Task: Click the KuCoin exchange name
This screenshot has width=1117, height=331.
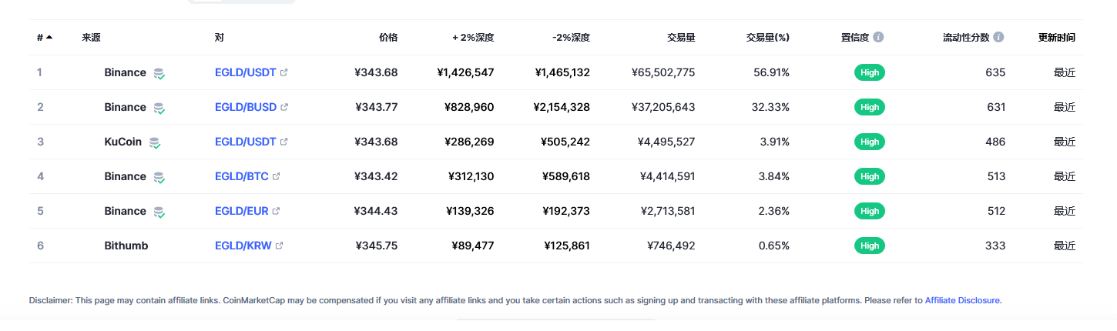Action: pyautogui.click(x=123, y=142)
